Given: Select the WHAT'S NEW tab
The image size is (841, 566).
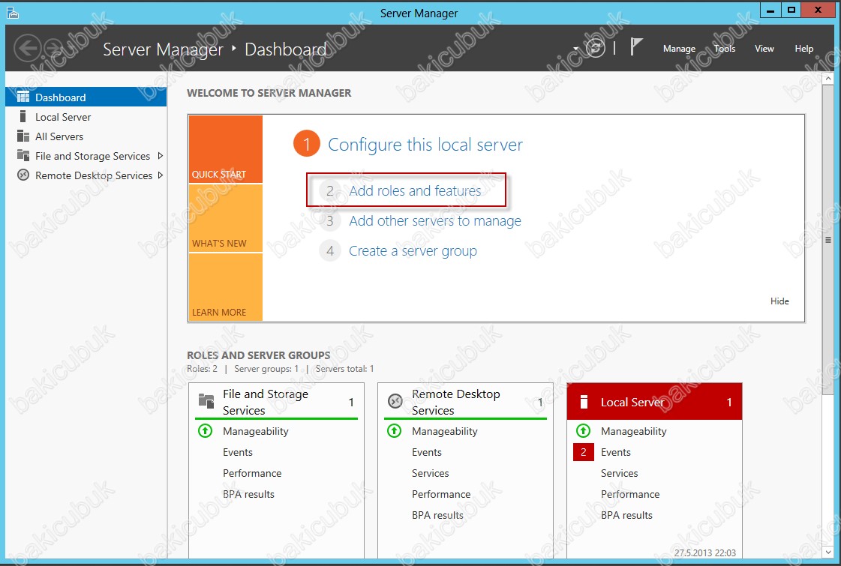Looking at the screenshot, I should [x=226, y=218].
